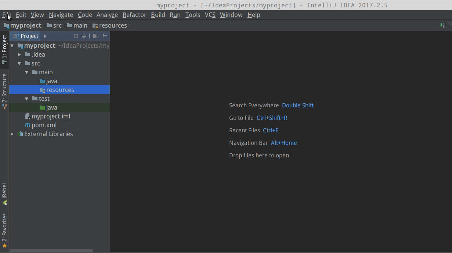Expand the External Libraries arrow
The width and height of the screenshot is (452, 253).
point(12,134)
